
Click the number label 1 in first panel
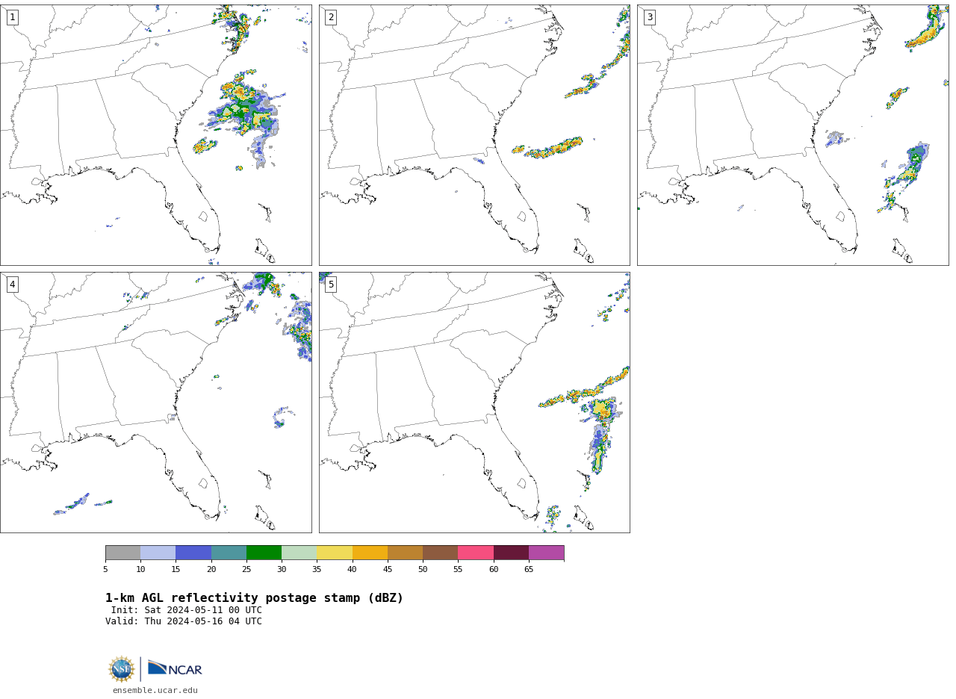[x=12, y=17]
